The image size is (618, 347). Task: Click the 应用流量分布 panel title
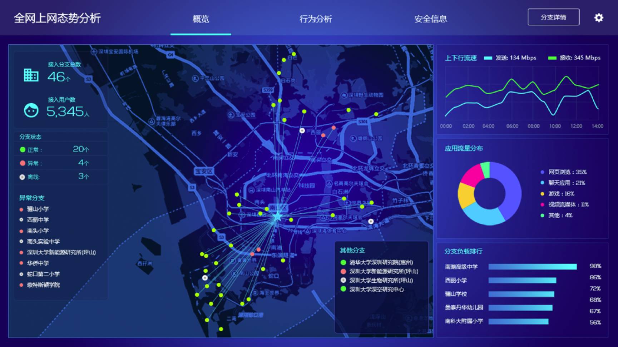(464, 148)
